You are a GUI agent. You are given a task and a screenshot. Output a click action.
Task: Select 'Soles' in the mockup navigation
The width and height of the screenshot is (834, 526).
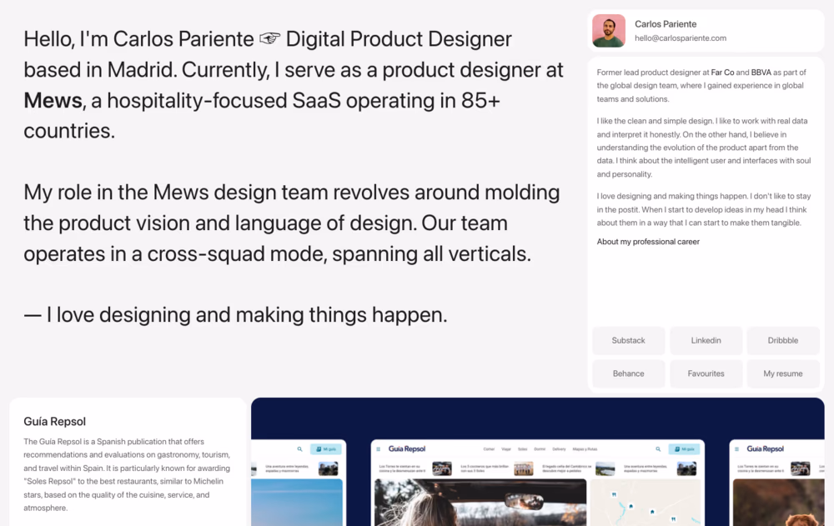[522, 448]
